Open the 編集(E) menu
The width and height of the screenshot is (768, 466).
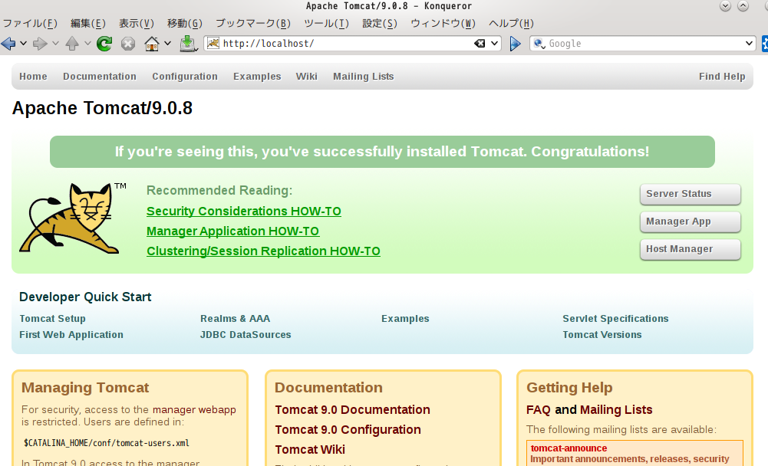(88, 24)
